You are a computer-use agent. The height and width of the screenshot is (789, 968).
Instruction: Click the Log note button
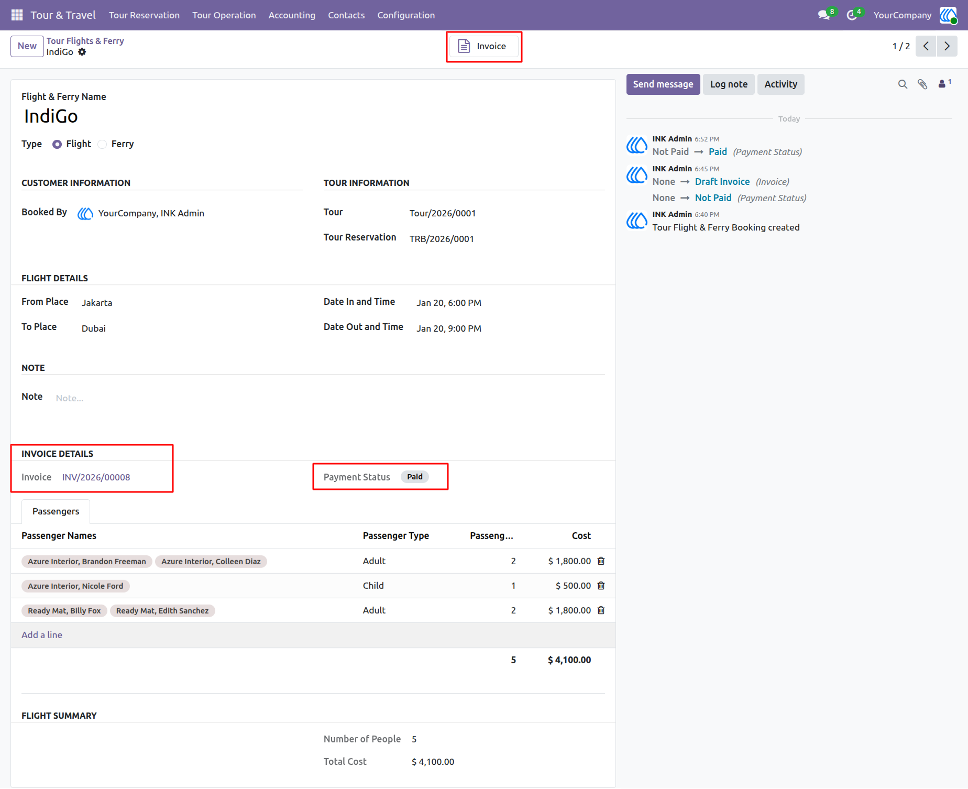pos(729,84)
